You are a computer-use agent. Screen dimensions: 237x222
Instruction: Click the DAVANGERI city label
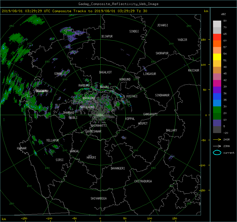click(x=118, y=168)
